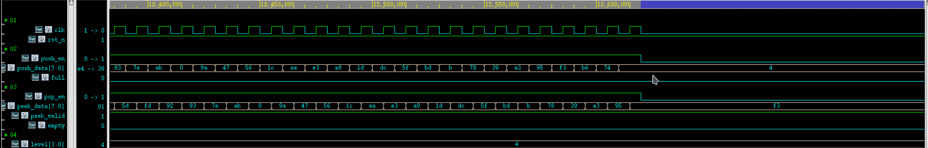Click the 12,500,000 mark on the time ruler
The image size is (928, 148).
390,4
